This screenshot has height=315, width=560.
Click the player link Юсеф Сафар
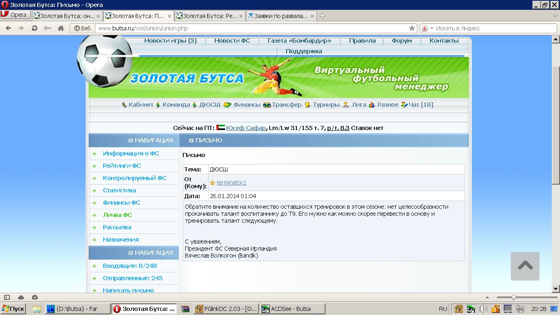point(246,128)
